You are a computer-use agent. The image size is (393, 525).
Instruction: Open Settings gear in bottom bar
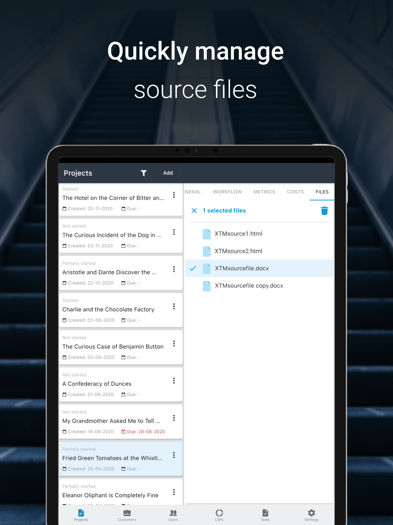[x=312, y=515]
